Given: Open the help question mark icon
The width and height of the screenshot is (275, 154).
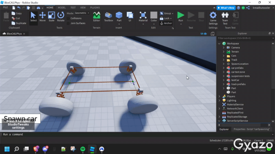Looking at the screenshot, I should (x=238, y=8).
